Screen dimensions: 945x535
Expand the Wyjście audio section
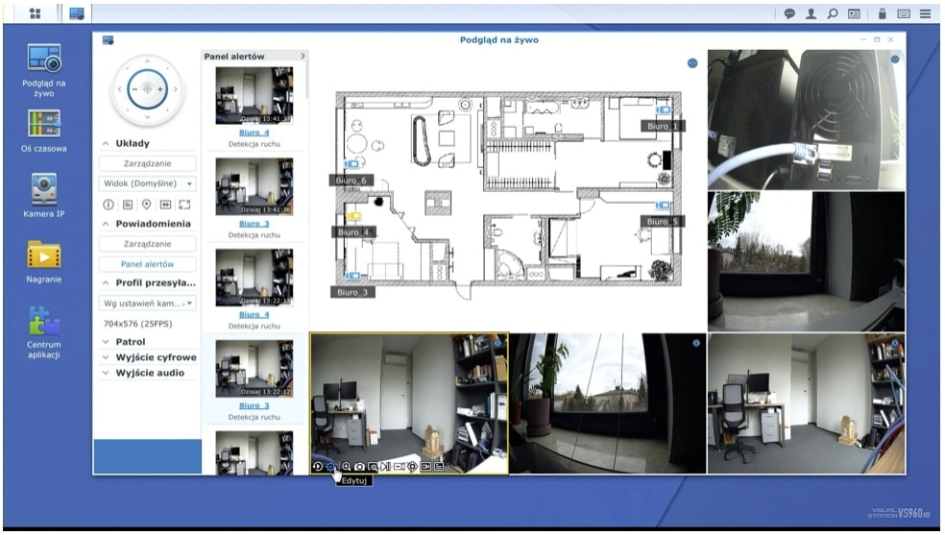click(149, 372)
